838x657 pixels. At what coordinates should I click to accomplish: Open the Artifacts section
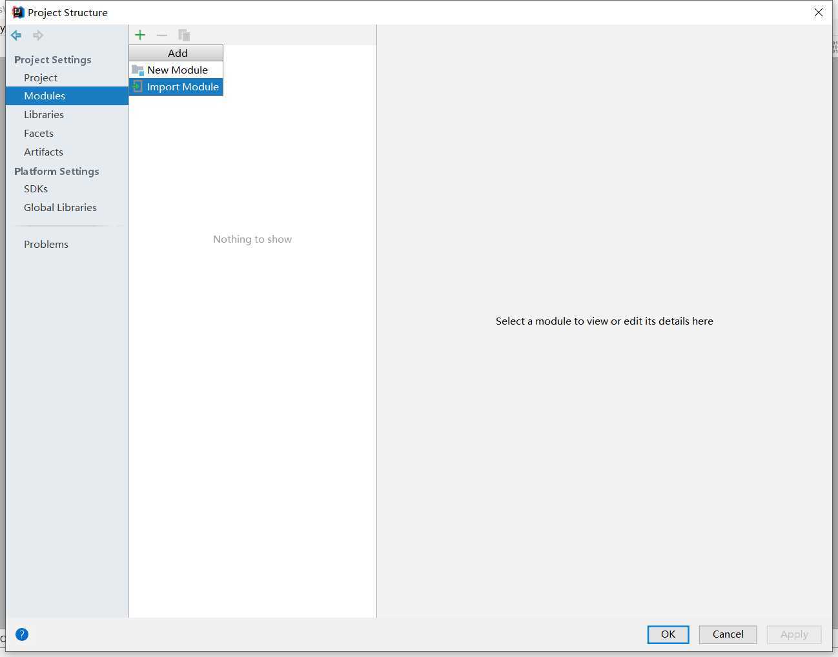[x=43, y=152]
